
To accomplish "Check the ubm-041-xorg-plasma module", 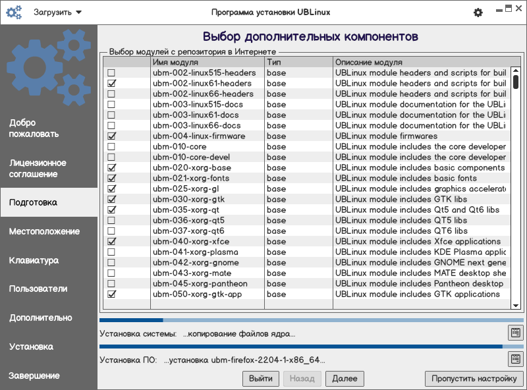I will [x=111, y=252].
